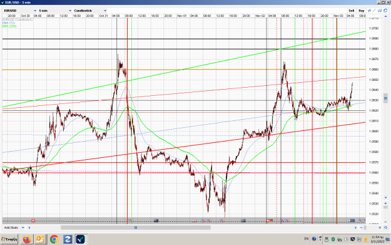Click the chart annotation tool icon
The height and width of the screenshot is (245, 391).
click(380, 11)
